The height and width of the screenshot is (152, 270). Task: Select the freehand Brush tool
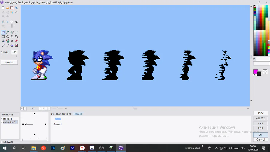pyautogui.click(x=12, y=32)
